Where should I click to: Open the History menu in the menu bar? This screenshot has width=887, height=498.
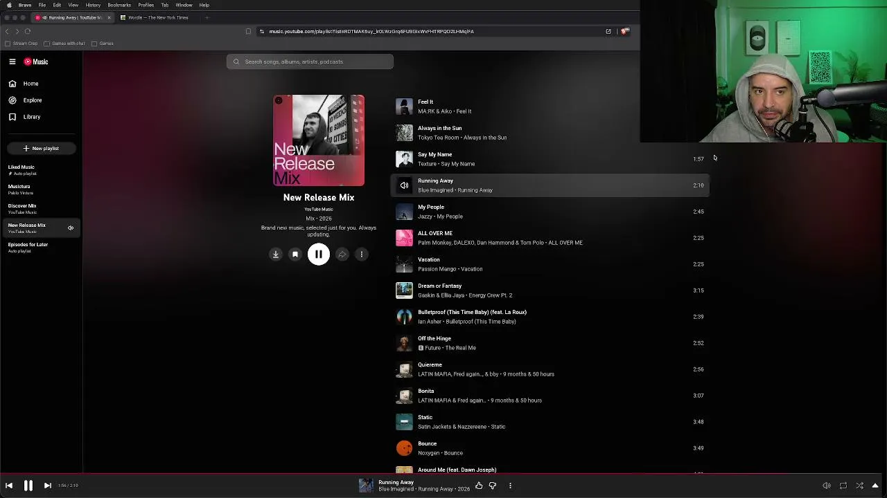93,5
